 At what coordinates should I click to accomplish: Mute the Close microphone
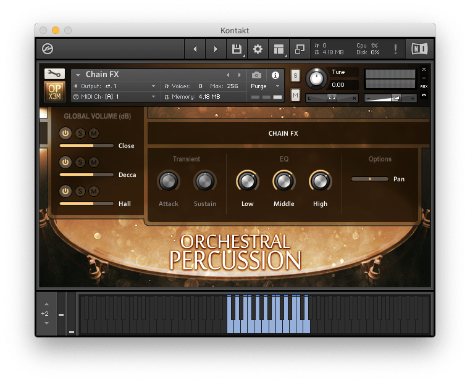click(94, 133)
